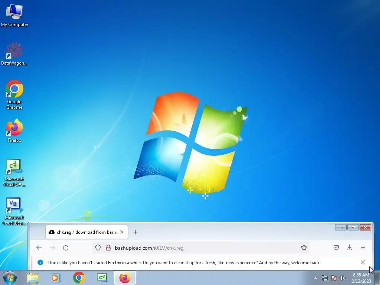Minimize the Firefox window
This screenshot has height=285, width=380.
pos(341,227)
